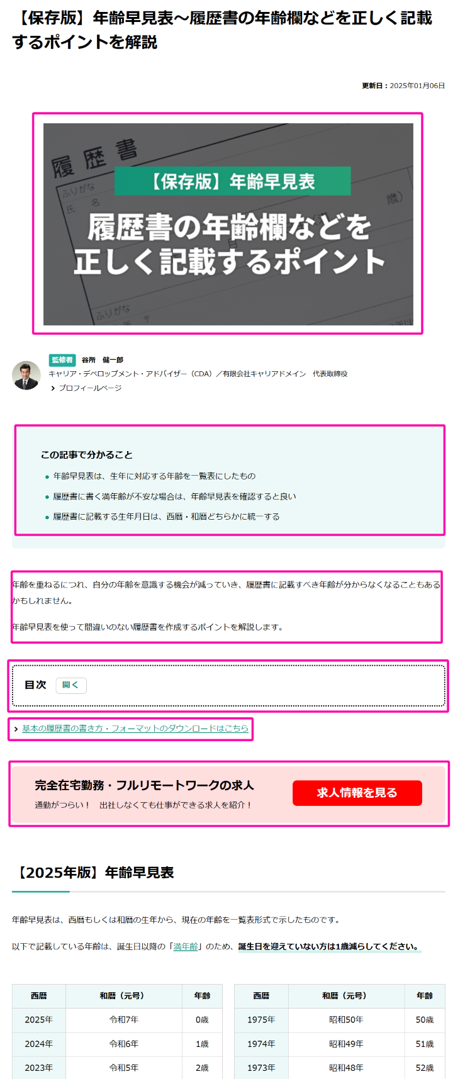Click the supervisor name 谷所 健一郎
This screenshot has width=453, height=1079.
pyautogui.click(x=103, y=361)
